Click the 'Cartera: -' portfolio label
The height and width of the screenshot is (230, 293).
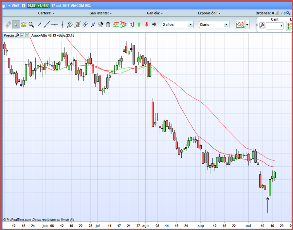[x=46, y=13]
